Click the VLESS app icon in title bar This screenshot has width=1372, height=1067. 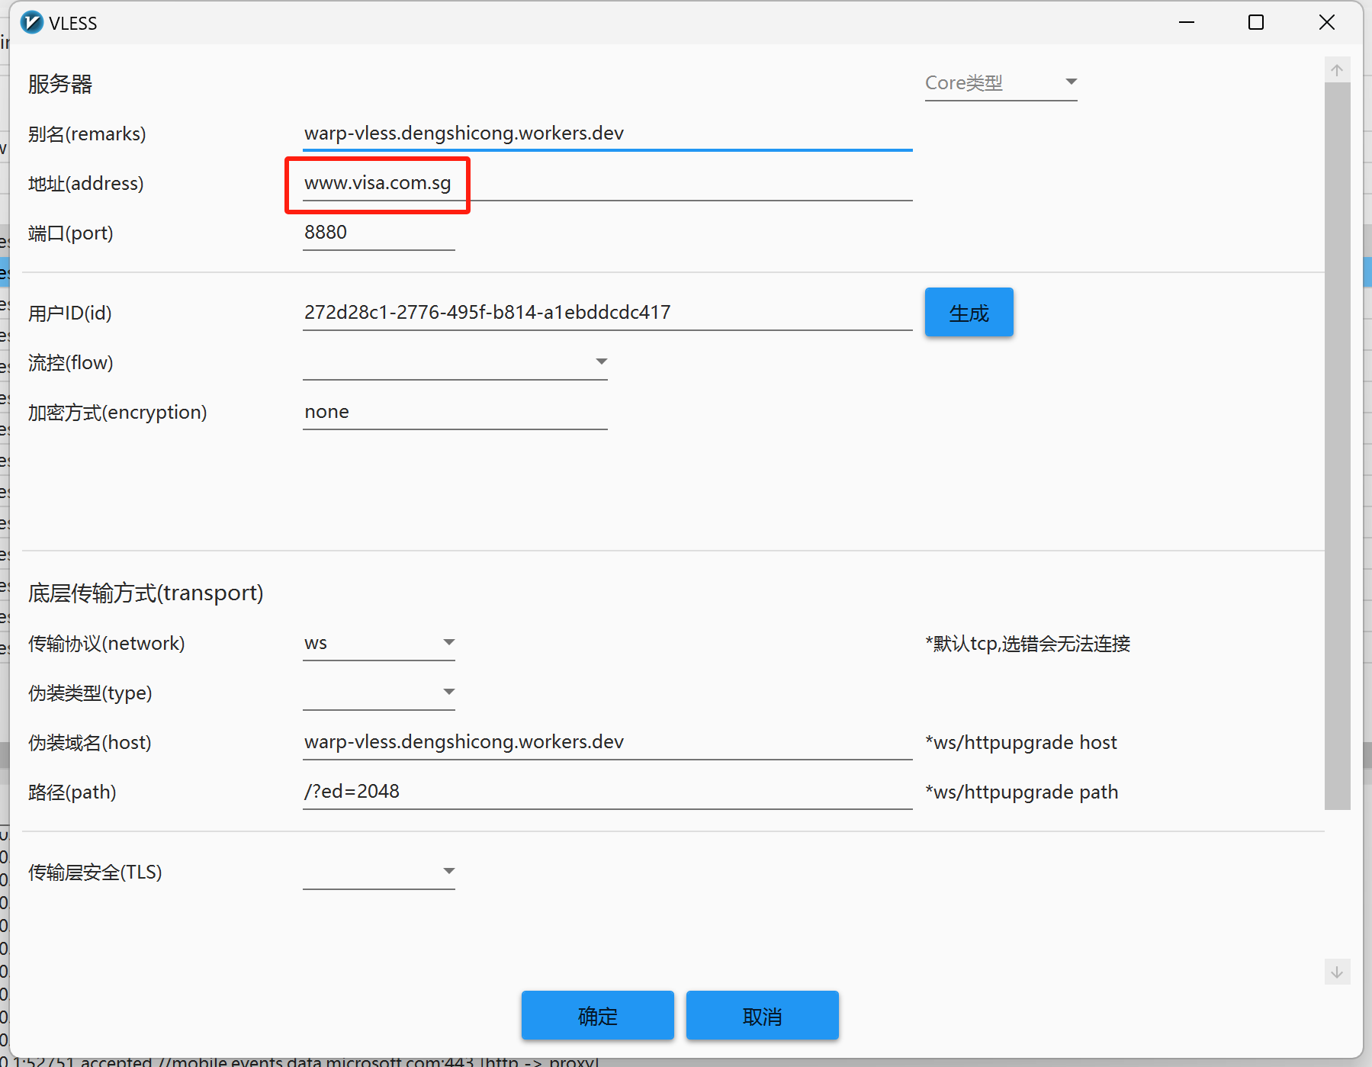point(31,23)
